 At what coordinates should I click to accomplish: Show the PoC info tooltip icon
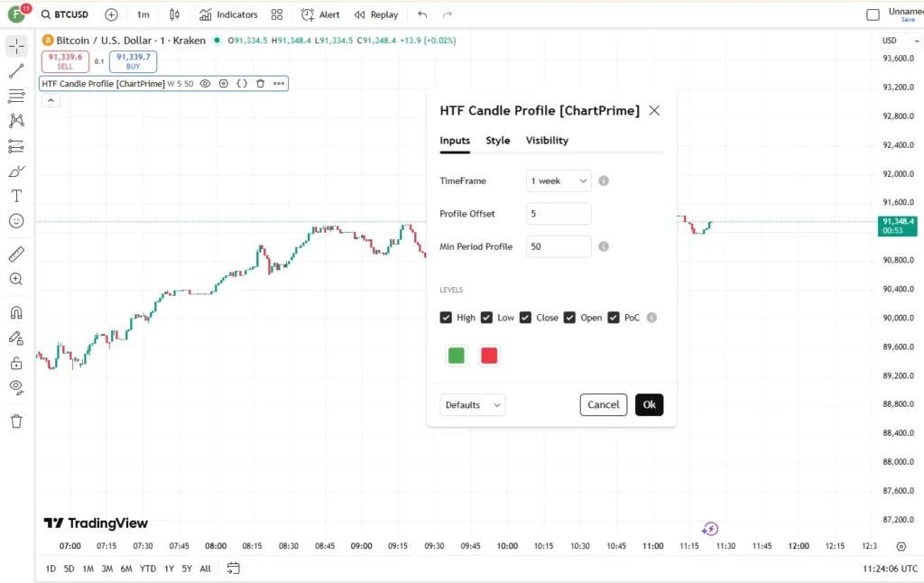(651, 318)
